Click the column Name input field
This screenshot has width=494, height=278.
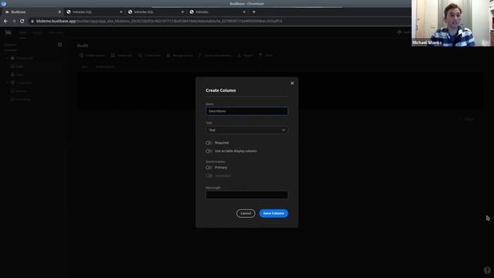[247, 111]
